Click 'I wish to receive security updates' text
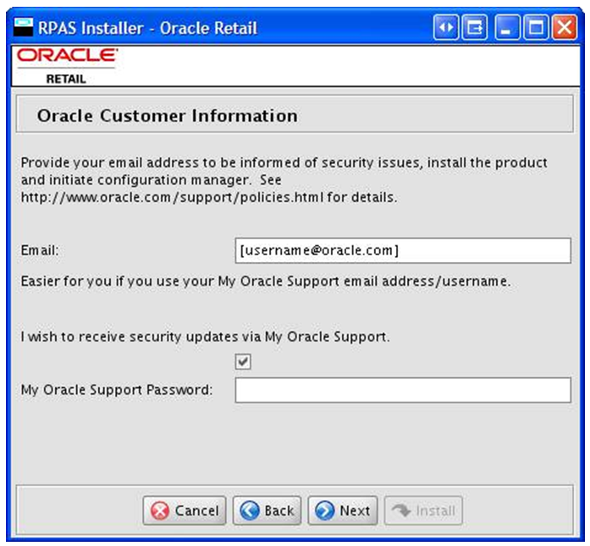 pos(205,336)
